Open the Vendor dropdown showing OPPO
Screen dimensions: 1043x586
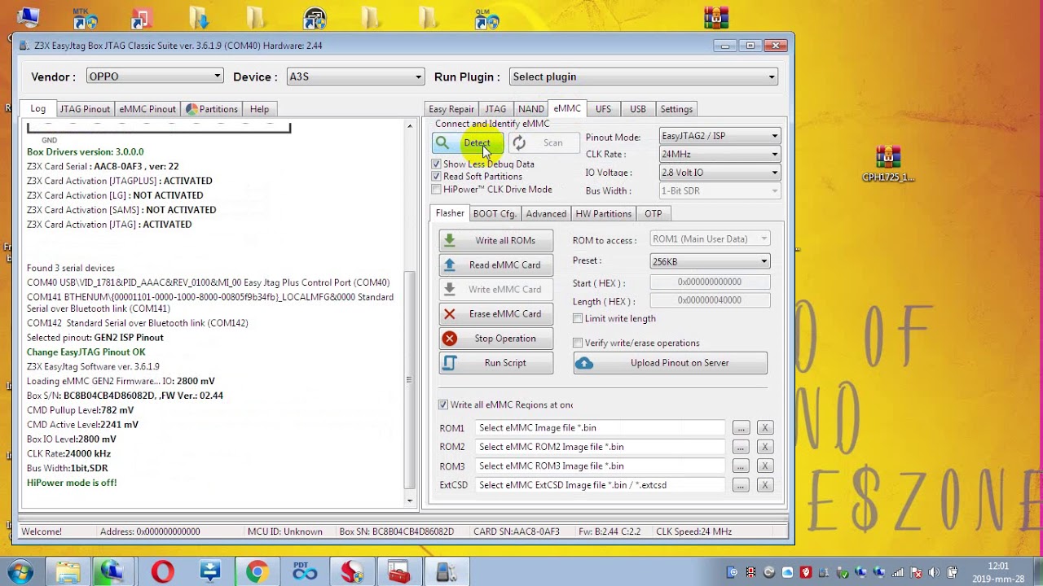click(x=154, y=77)
